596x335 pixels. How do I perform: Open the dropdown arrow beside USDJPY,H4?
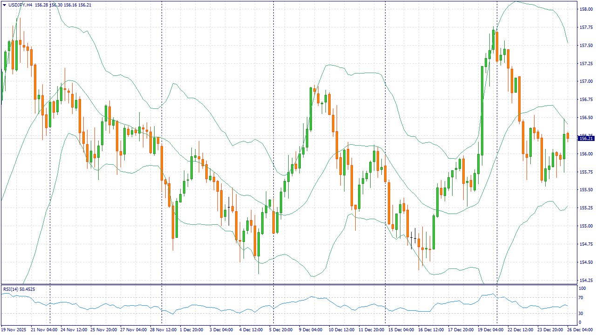(4, 5)
